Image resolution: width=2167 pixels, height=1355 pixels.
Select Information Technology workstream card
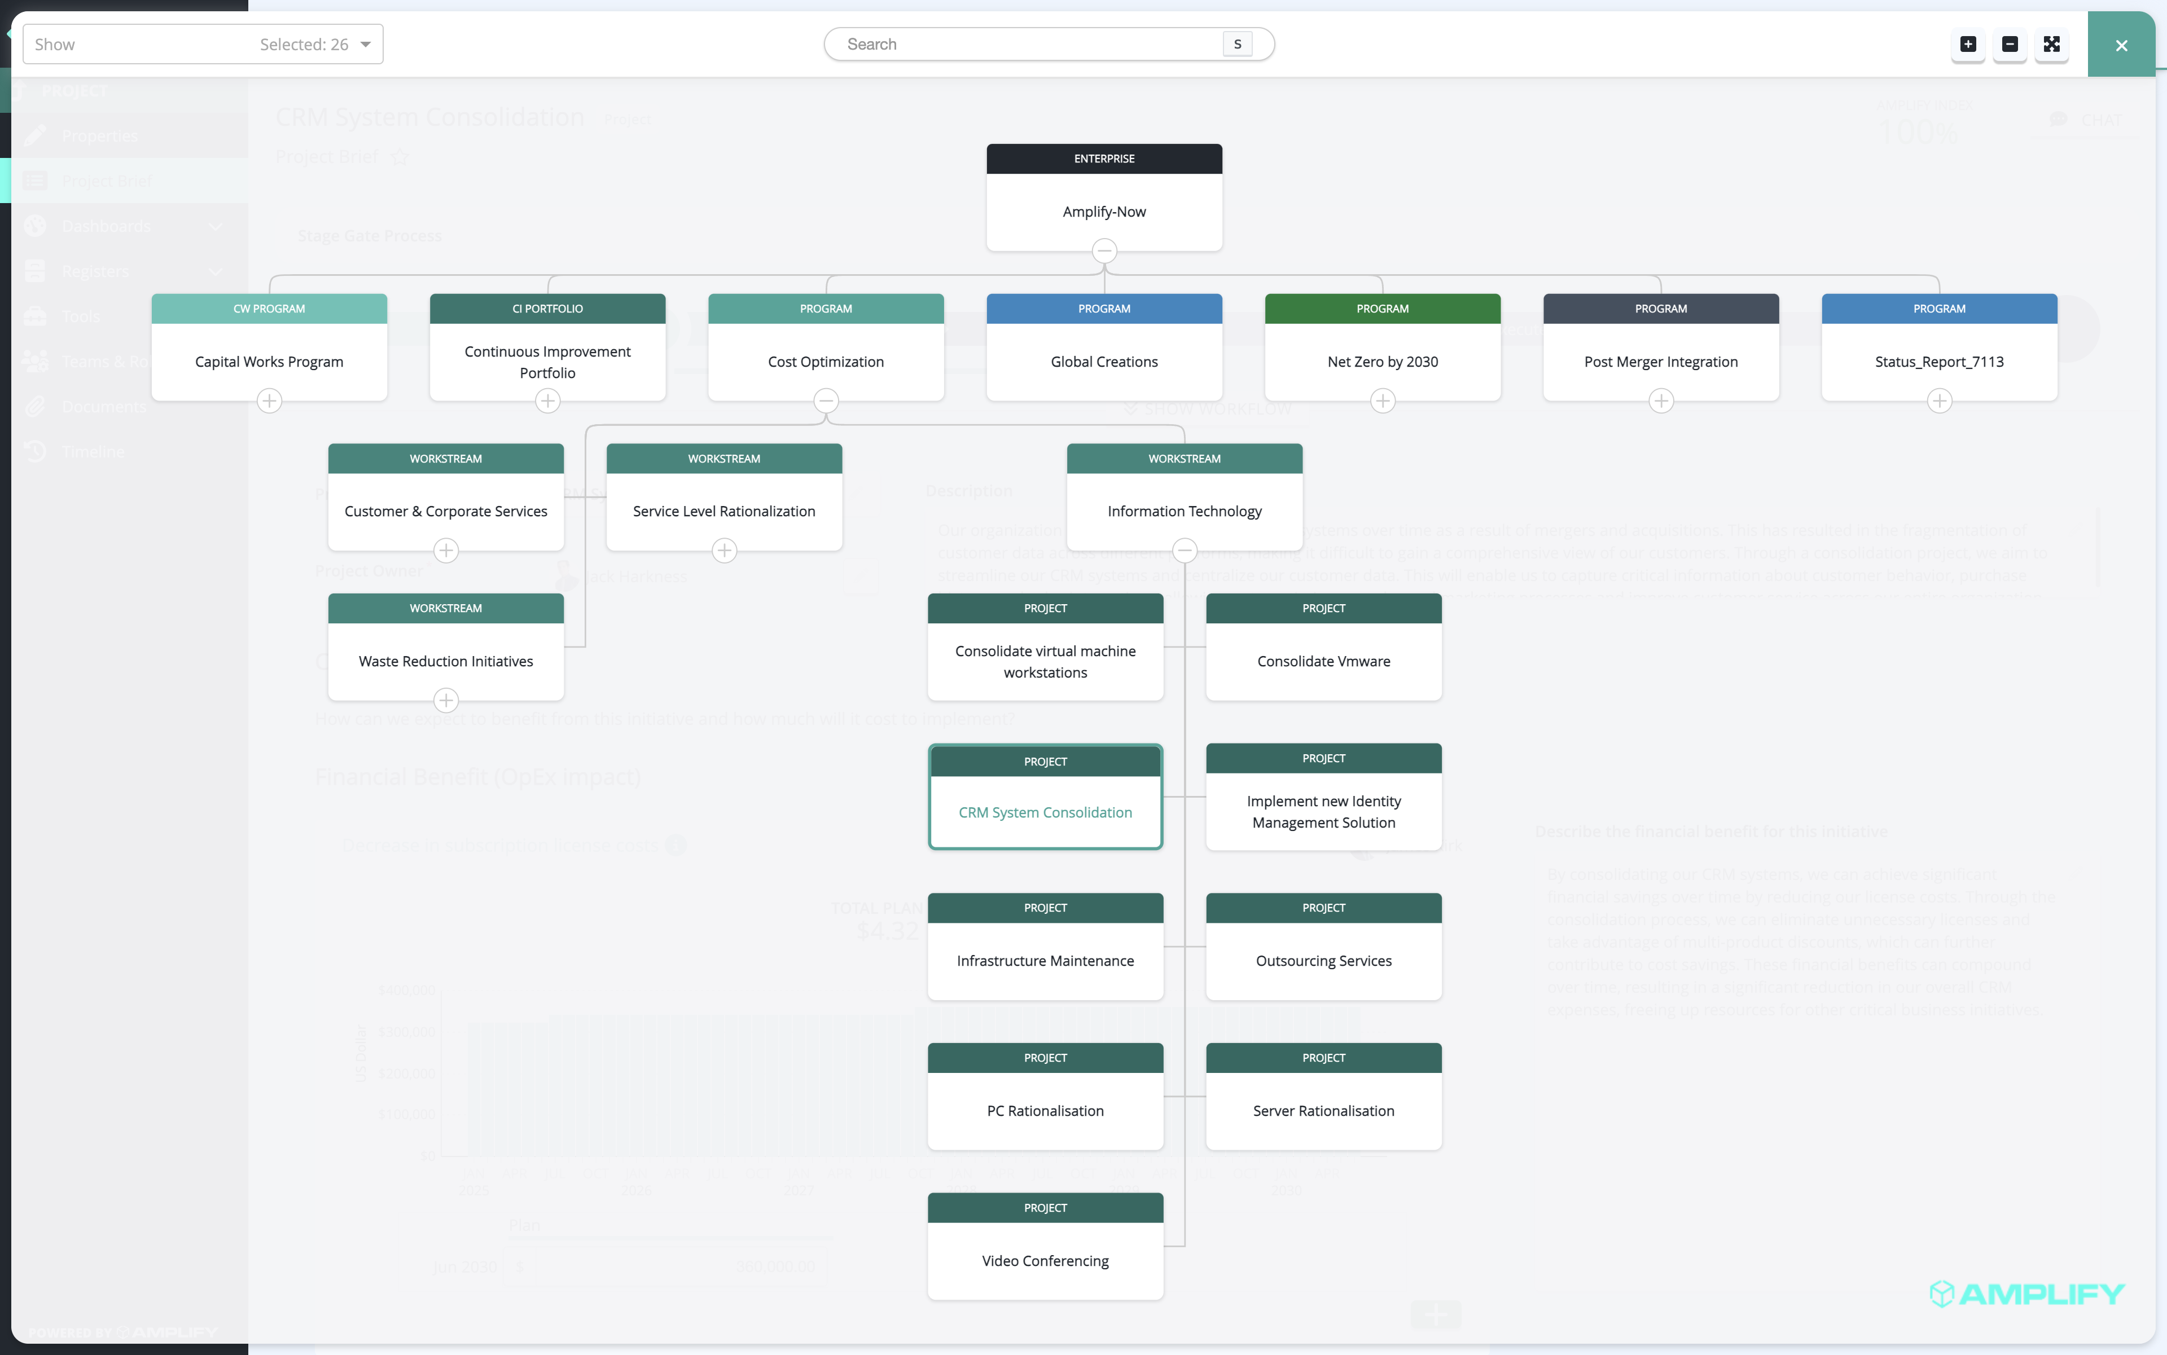tap(1185, 496)
